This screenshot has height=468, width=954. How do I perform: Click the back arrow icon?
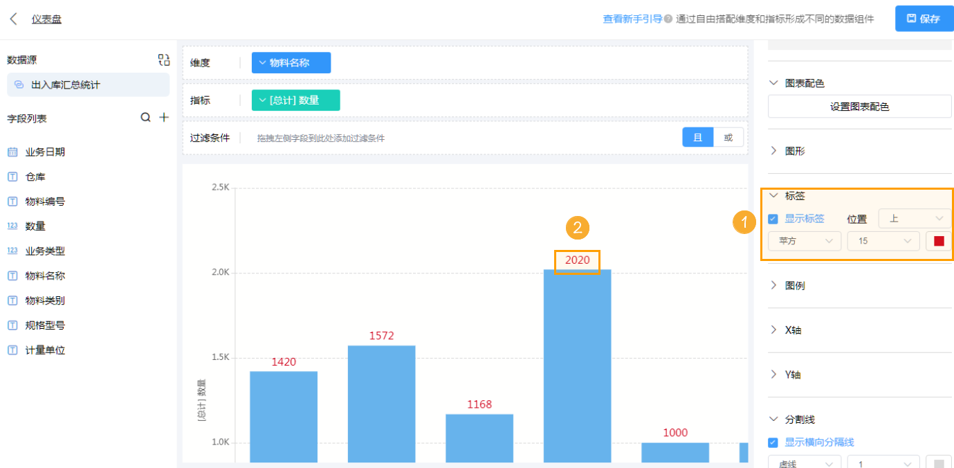tap(13, 19)
